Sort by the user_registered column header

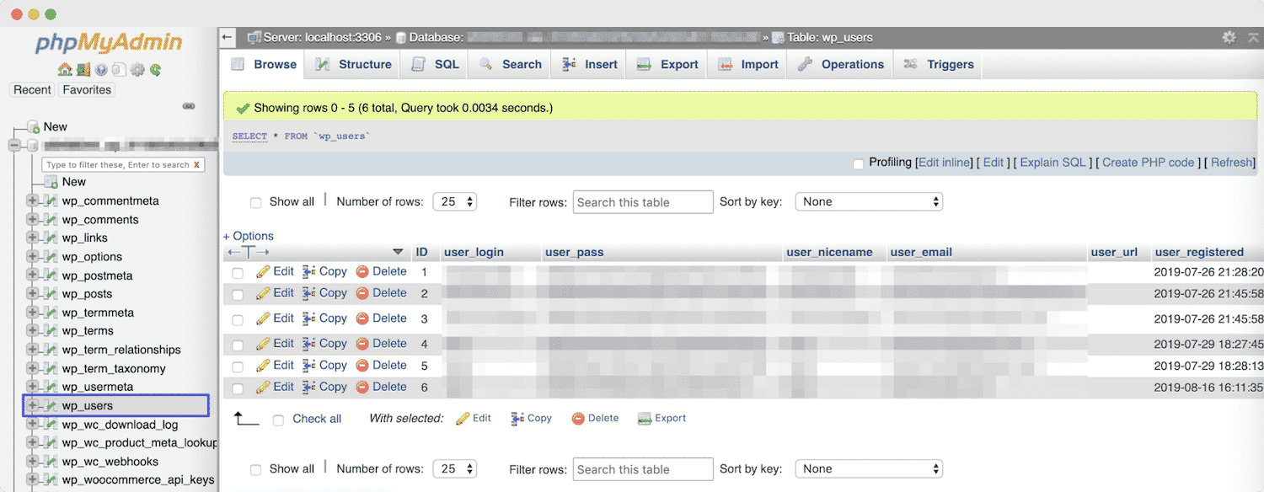point(1199,252)
